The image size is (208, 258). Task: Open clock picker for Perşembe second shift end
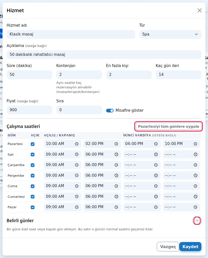pos(196,175)
